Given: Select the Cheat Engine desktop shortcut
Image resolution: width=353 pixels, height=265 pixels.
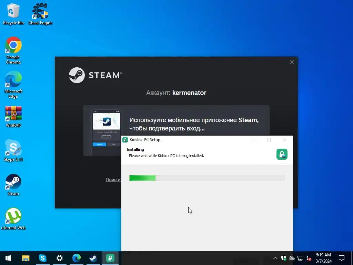Looking at the screenshot, I should point(40,13).
